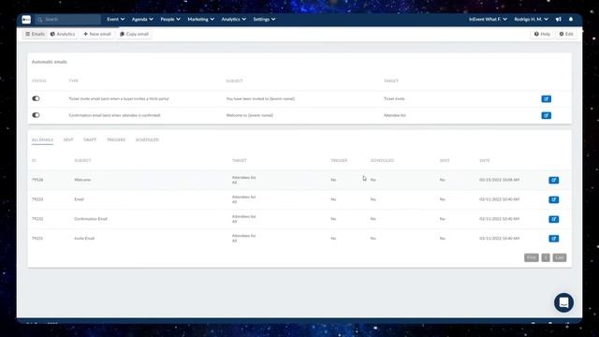Edit the Confirmation Email row
The width and height of the screenshot is (599, 337).
click(x=553, y=219)
